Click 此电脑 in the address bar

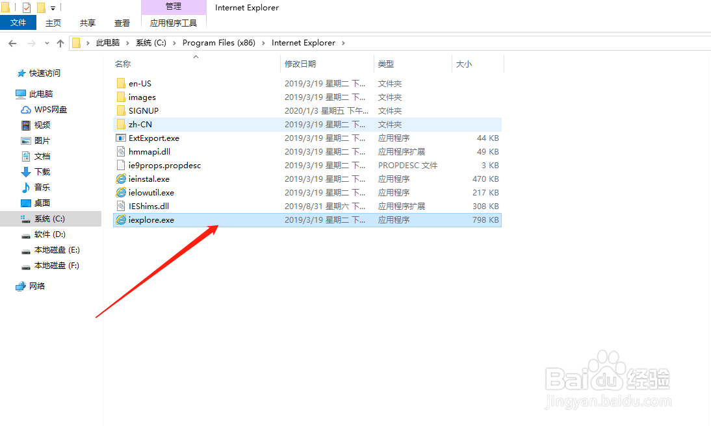pos(107,43)
